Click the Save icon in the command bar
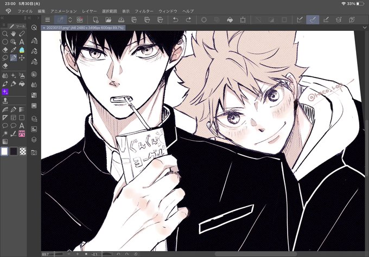Image resolution: width=369 pixels, height=257 pixels. coord(121,19)
